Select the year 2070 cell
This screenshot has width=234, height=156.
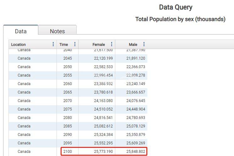tap(68, 101)
